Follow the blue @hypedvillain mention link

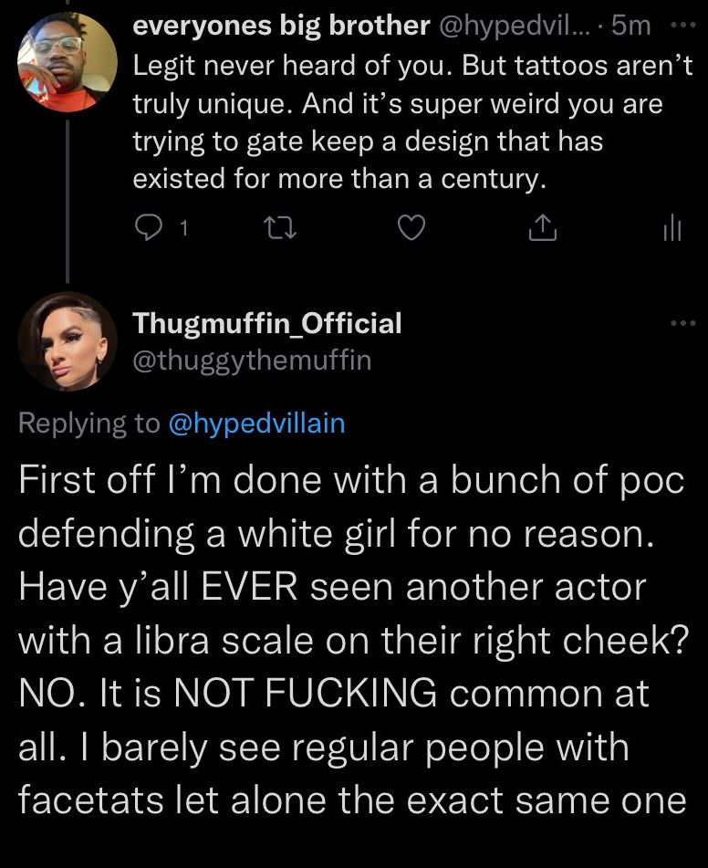click(258, 423)
